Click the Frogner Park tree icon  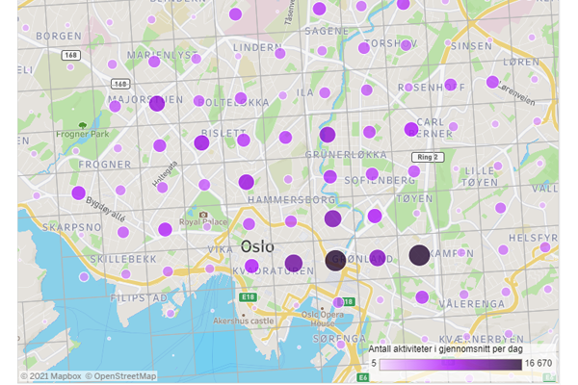[82, 125]
